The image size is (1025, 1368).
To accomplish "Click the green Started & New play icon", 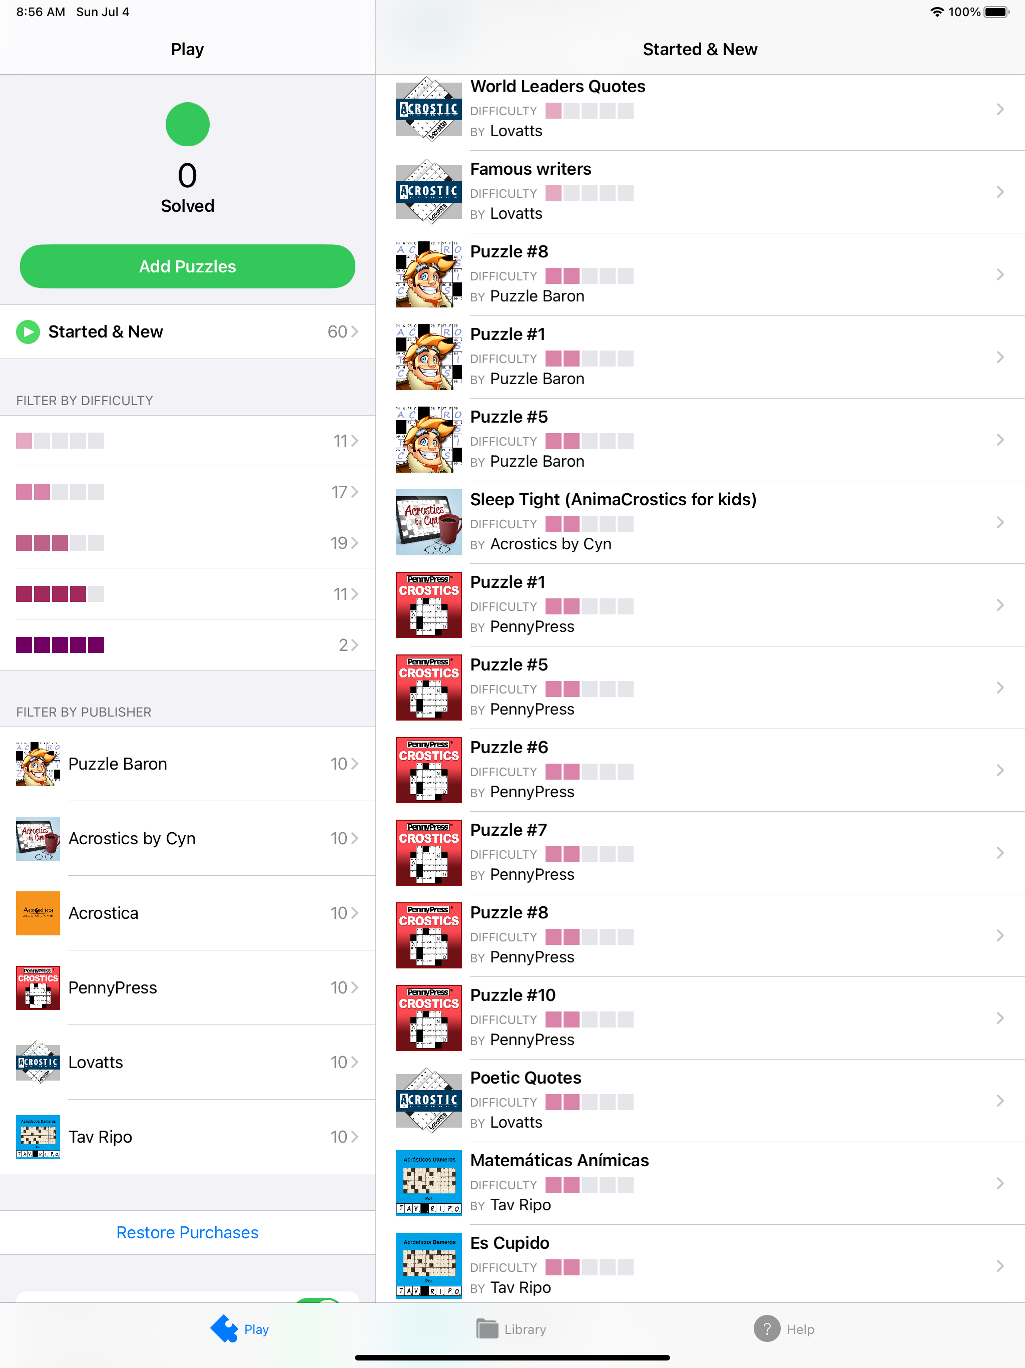I will point(28,331).
